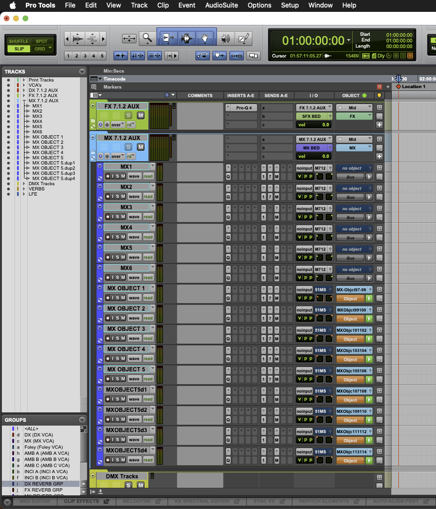Screen dimensions: 436x509
Task: Mute the MX OBJECT 1 track
Action: (x=123, y=298)
